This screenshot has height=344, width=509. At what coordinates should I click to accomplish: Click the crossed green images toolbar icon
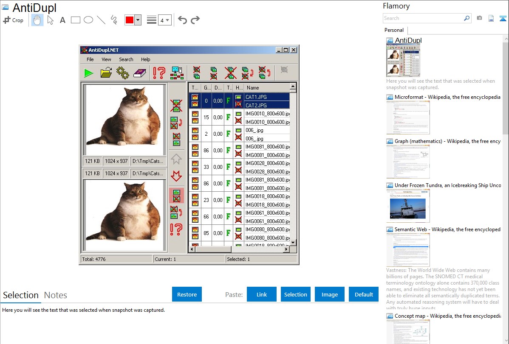click(x=230, y=73)
